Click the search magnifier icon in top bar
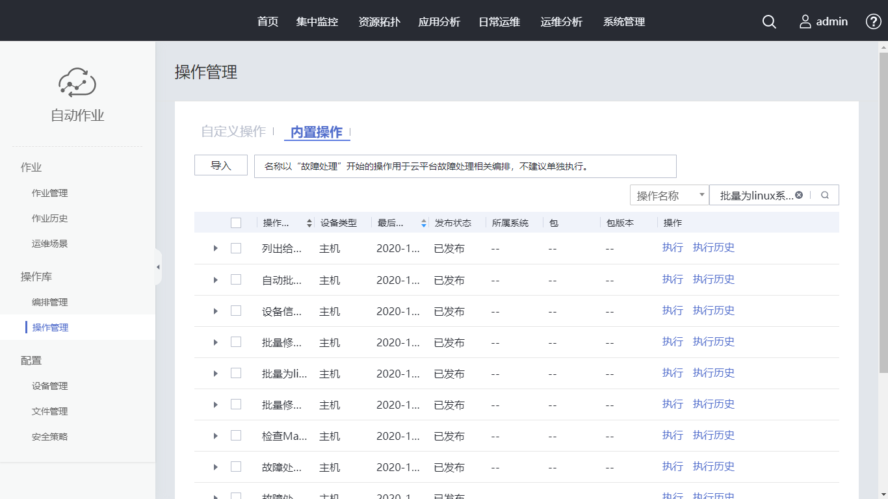The image size is (888, 499). pyautogui.click(x=769, y=21)
